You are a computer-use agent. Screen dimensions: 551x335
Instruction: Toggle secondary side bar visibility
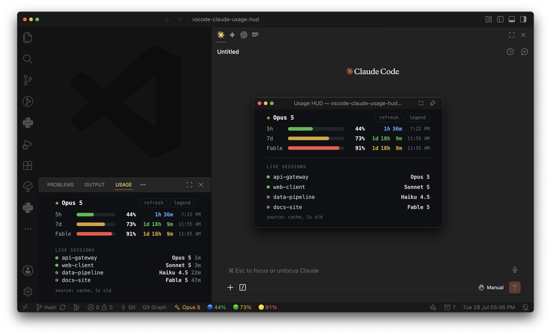[523, 19]
